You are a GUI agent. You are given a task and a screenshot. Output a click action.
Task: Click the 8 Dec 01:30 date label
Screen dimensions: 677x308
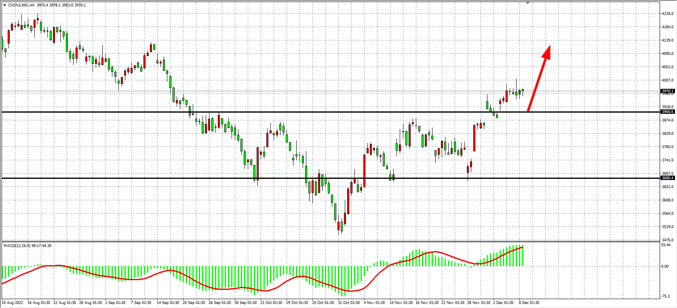(x=529, y=303)
